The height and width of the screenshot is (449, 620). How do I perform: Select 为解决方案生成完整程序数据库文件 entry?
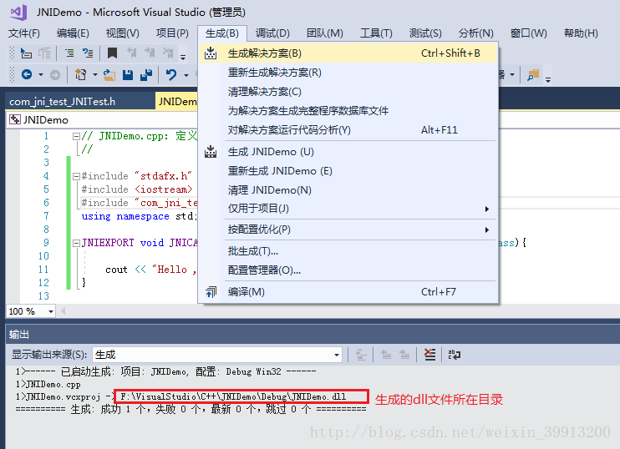(348, 110)
